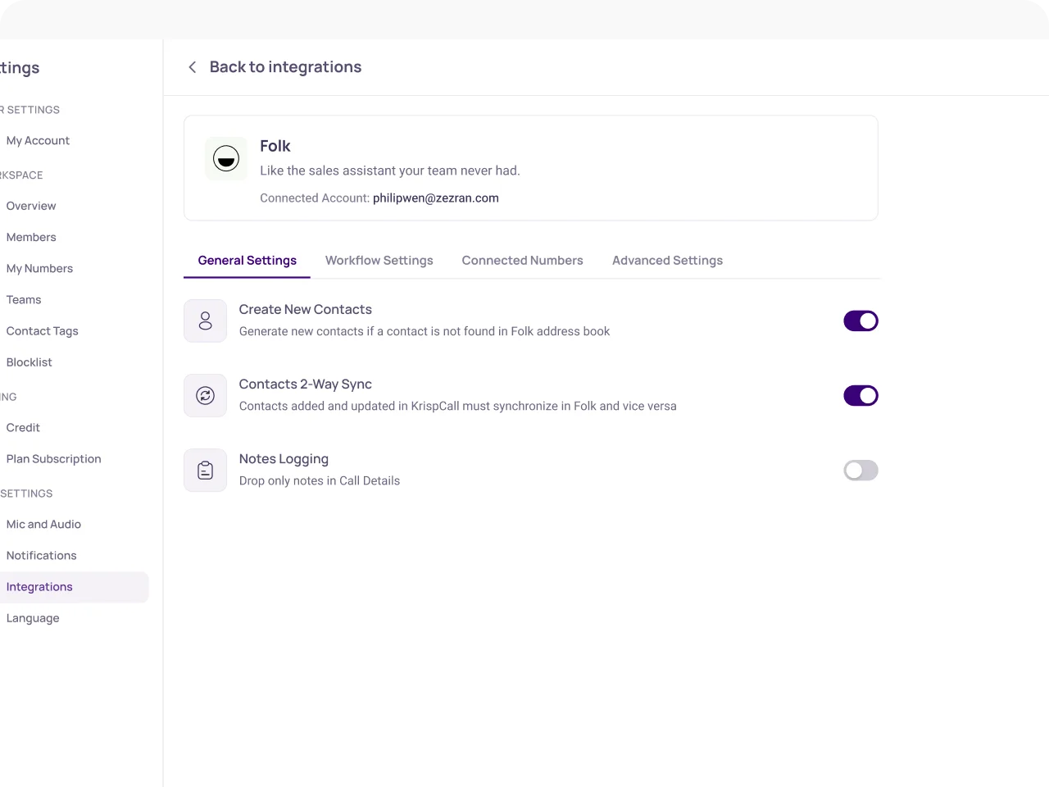Viewport: 1049px width, 787px height.
Task: Click the back chevron arrow icon
Action: click(x=193, y=67)
